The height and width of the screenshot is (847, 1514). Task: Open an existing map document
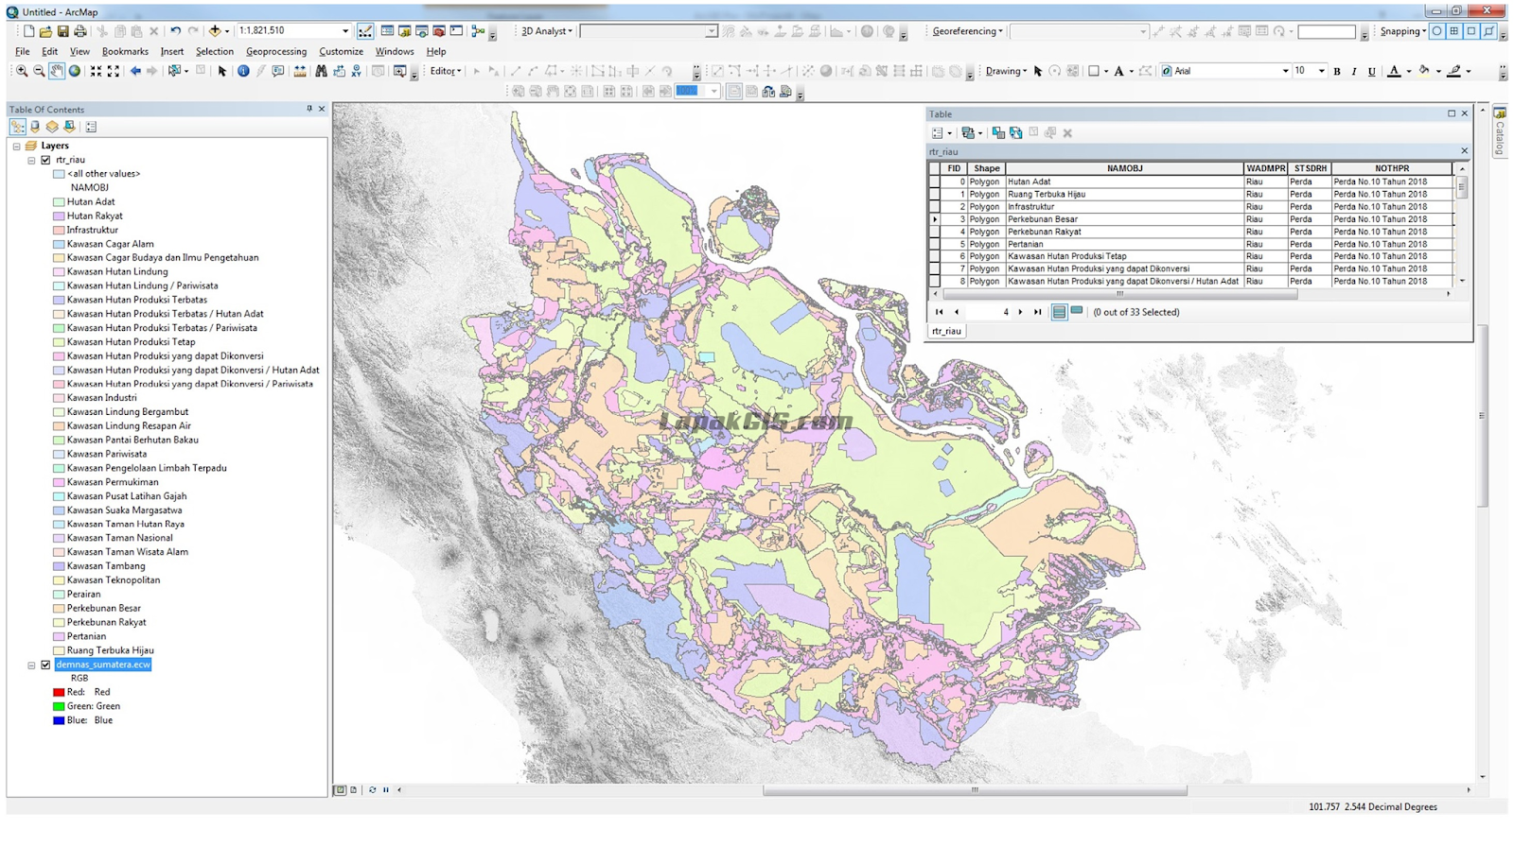[45, 31]
